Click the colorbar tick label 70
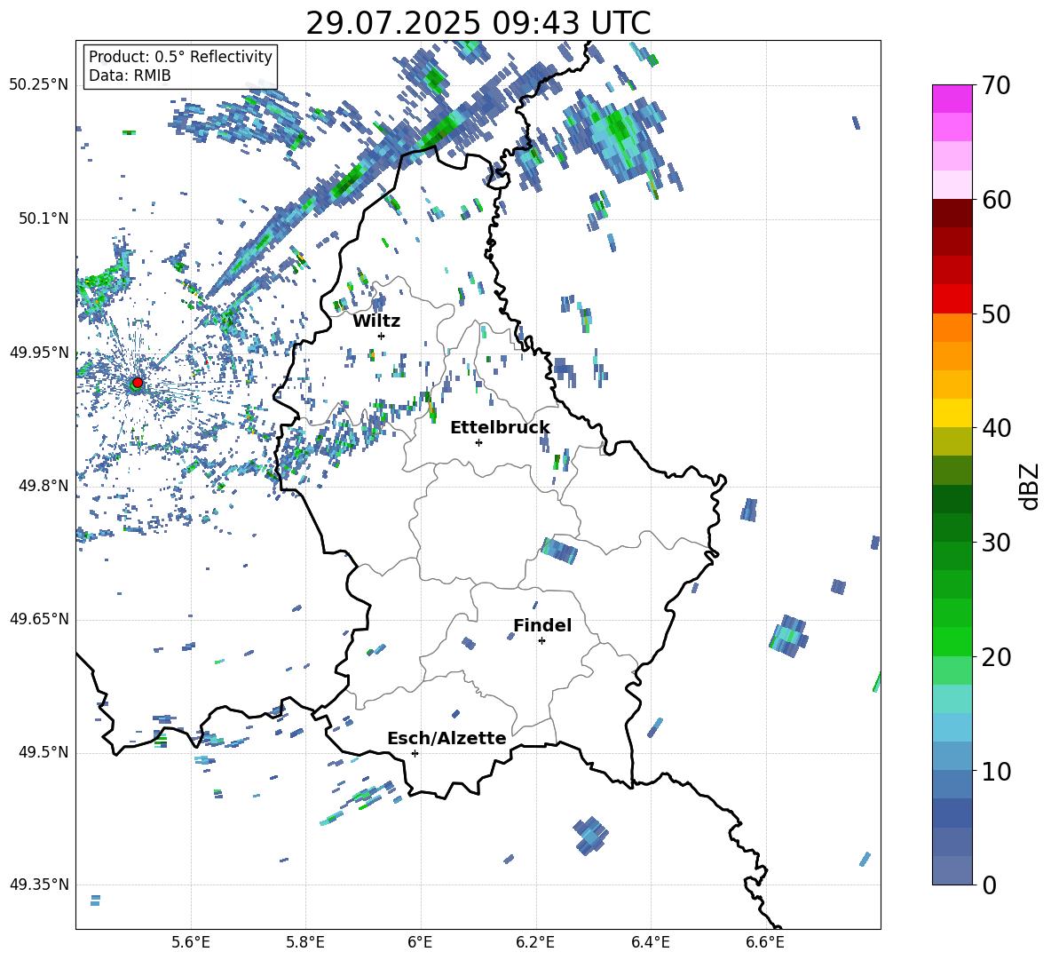This screenshot has height=960, width=1051. click(x=996, y=86)
